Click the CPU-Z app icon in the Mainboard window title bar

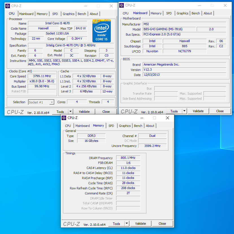(122, 5)
